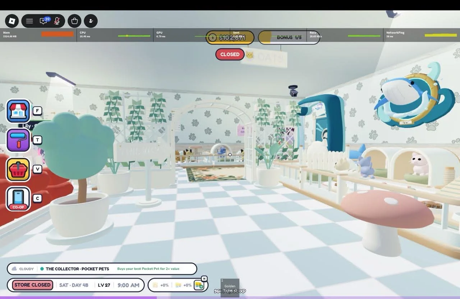
Task: Click the 9:00 AM clock text
Action: (128, 285)
